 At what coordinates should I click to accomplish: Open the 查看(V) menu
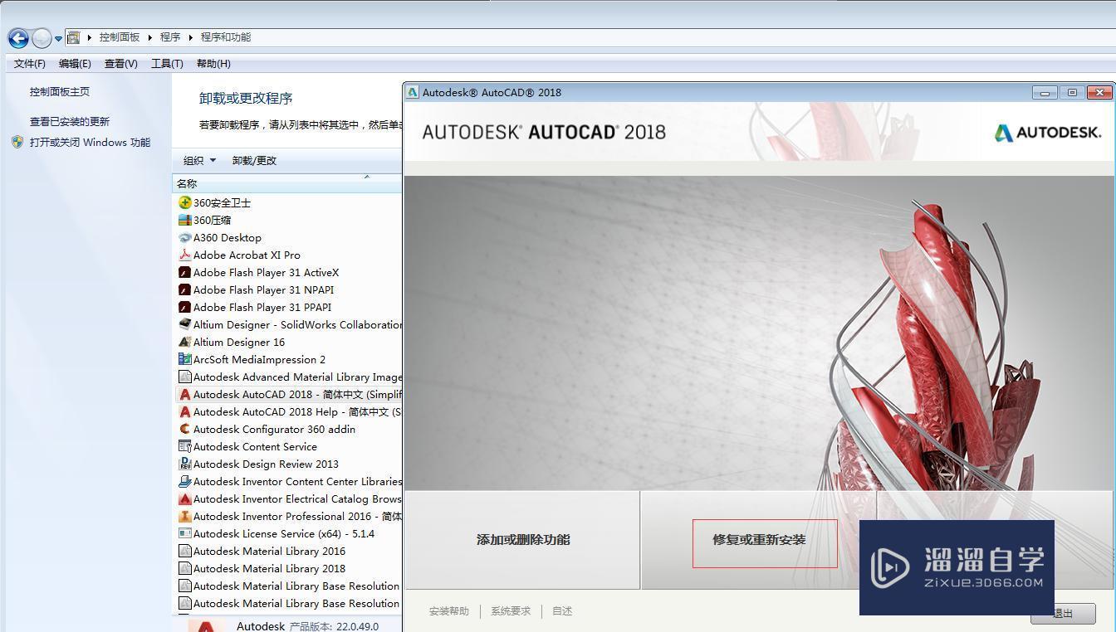[121, 63]
